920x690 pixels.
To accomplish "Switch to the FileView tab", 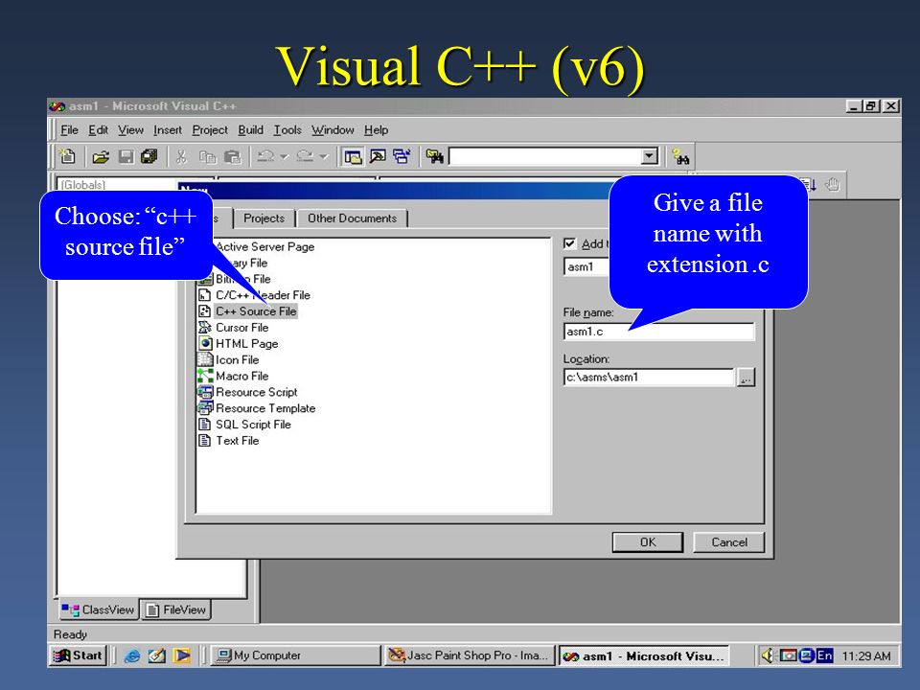I will [176, 610].
